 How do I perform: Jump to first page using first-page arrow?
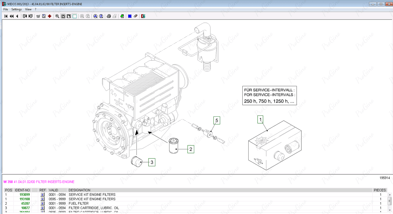point(6,16)
